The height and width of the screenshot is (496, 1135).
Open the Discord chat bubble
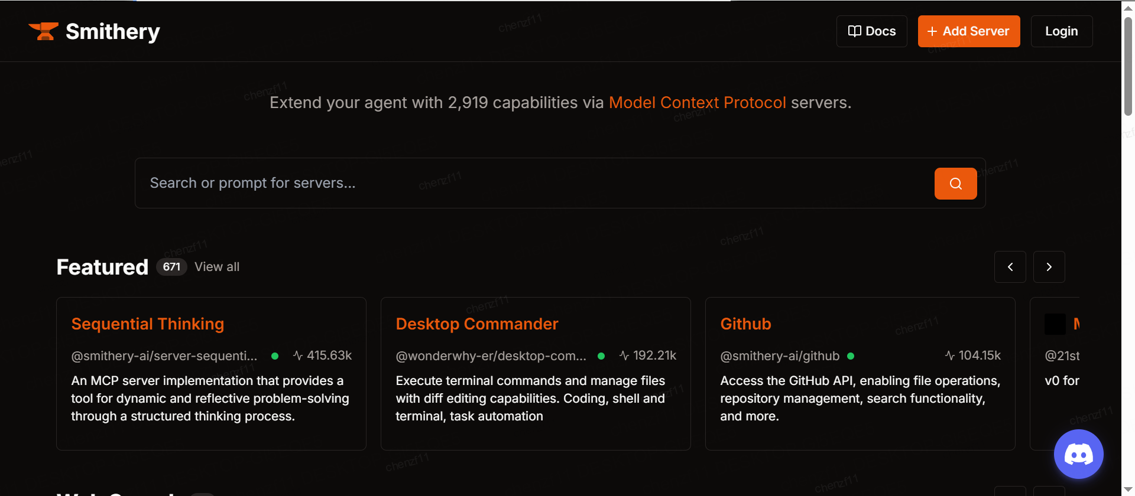point(1078,454)
